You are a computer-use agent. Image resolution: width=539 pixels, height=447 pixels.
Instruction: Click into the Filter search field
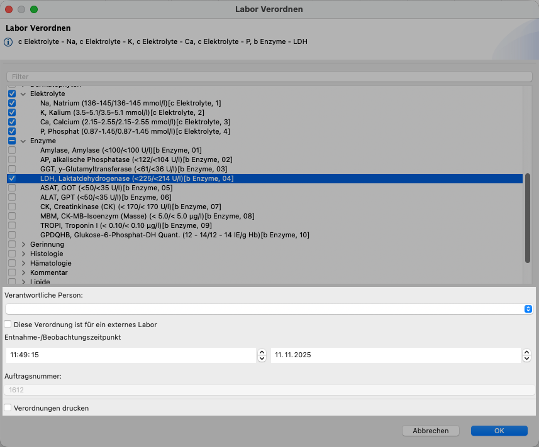pyautogui.click(x=269, y=77)
